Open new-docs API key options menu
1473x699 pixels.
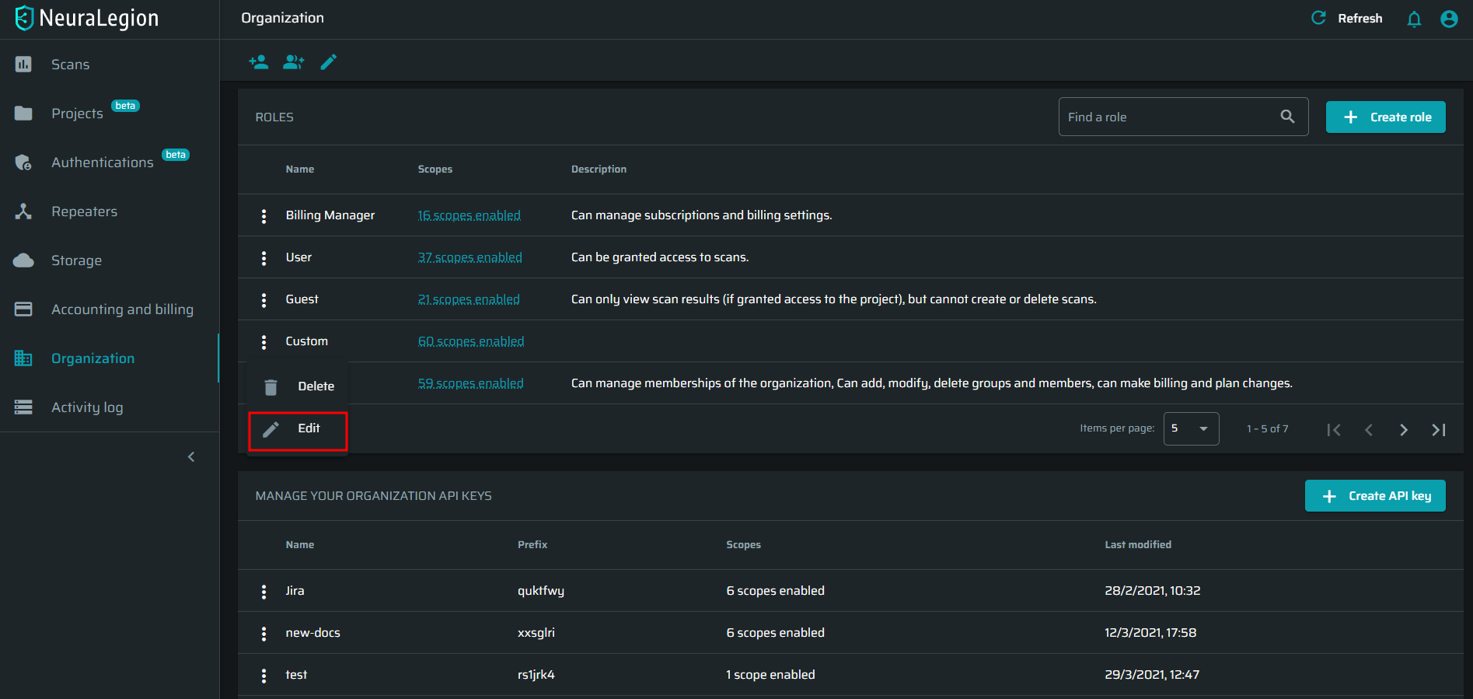point(264,633)
